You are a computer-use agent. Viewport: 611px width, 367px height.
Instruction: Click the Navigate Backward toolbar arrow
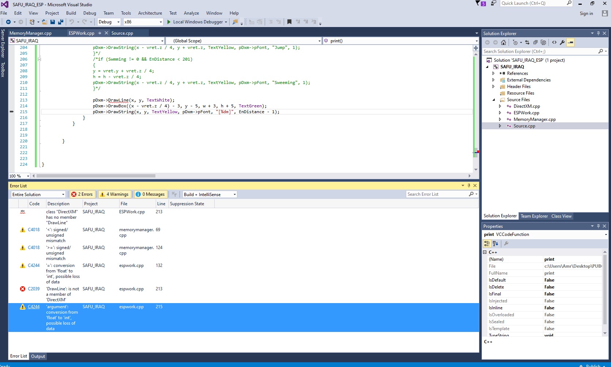8,22
